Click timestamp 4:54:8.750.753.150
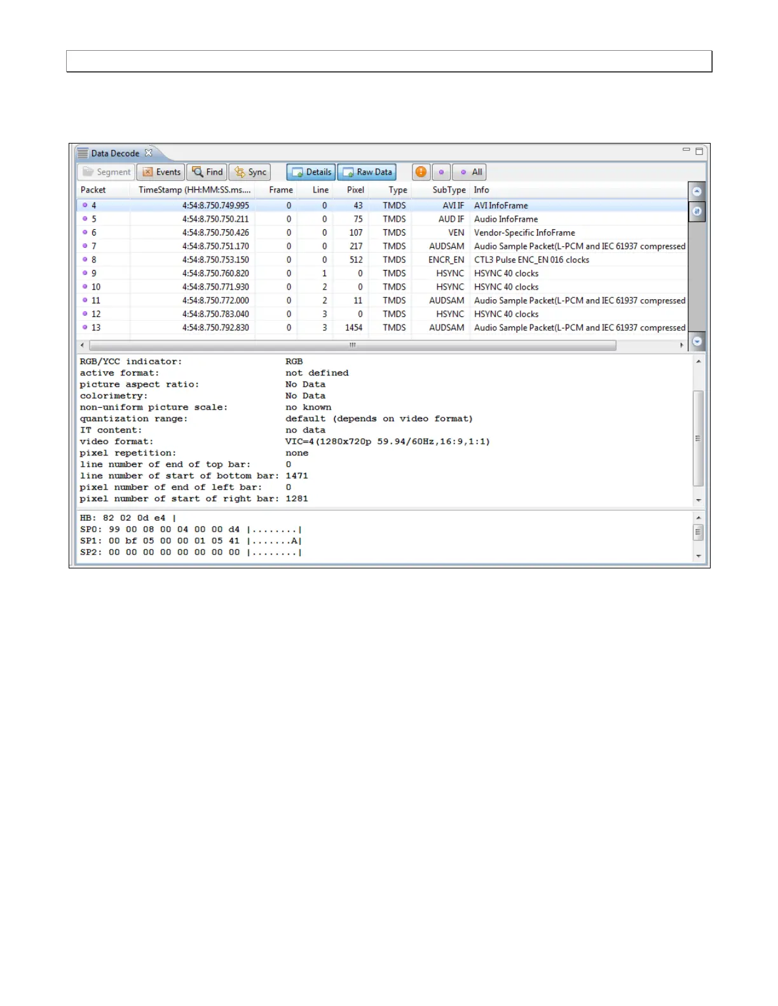This screenshot has width=778, height=1006. [215, 260]
